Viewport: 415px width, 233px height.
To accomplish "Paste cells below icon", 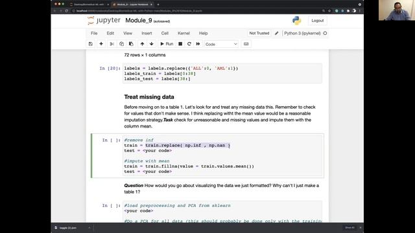I will [x=131, y=44].
